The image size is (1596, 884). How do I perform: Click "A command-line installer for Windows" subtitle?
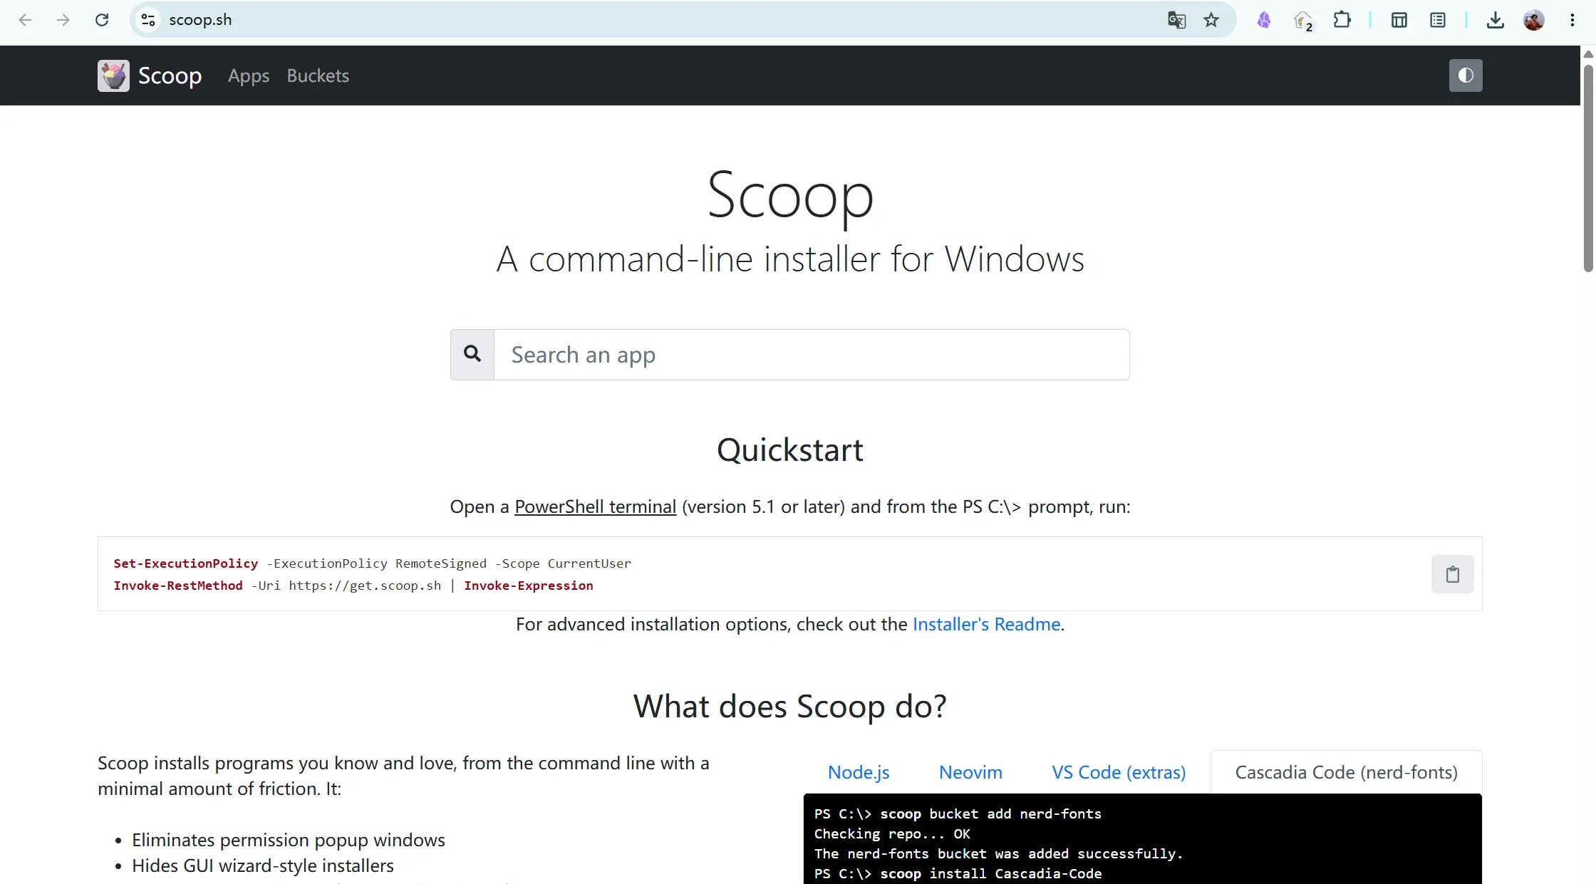pos(790,259)
